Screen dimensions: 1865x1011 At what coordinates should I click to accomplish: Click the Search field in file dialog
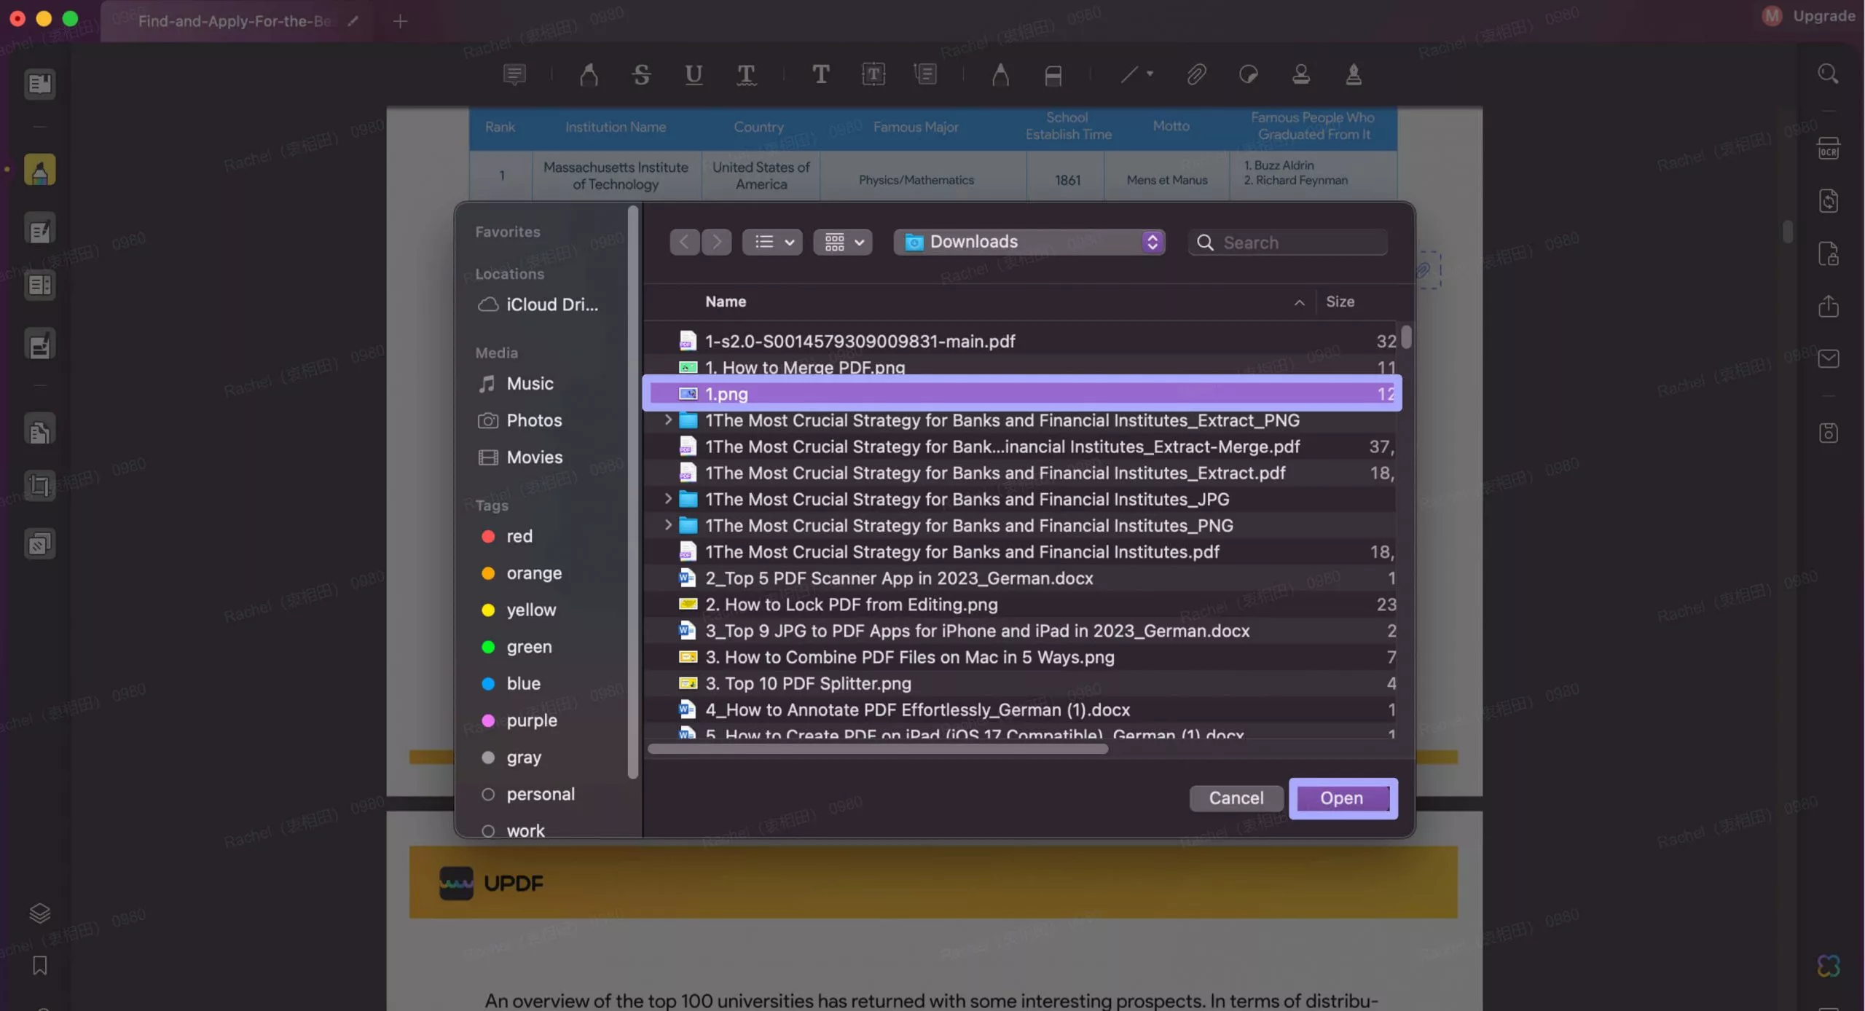(x=1287, y=243)
